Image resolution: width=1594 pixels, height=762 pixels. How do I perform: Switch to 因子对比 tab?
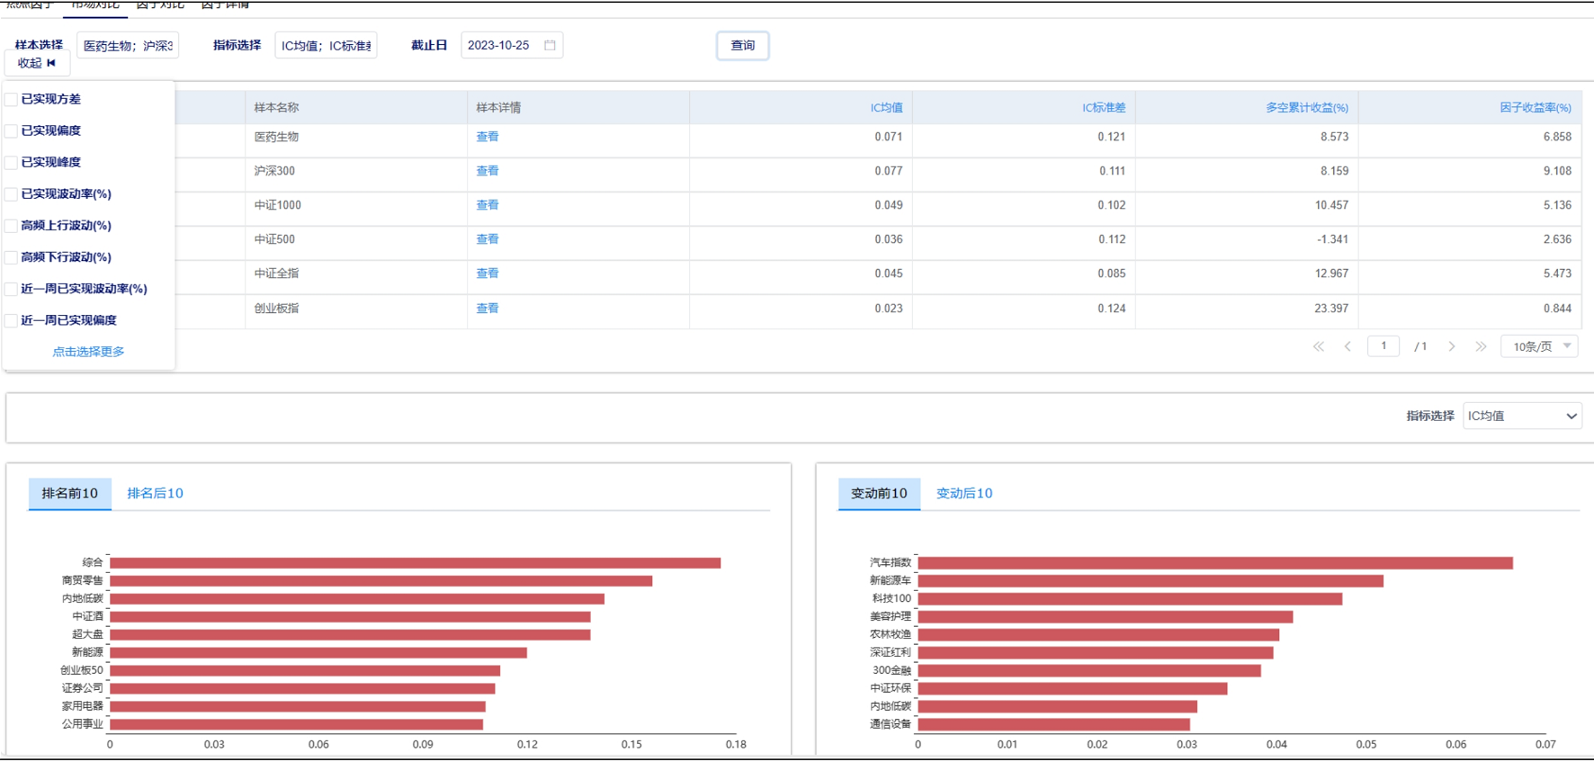point(160,5)
